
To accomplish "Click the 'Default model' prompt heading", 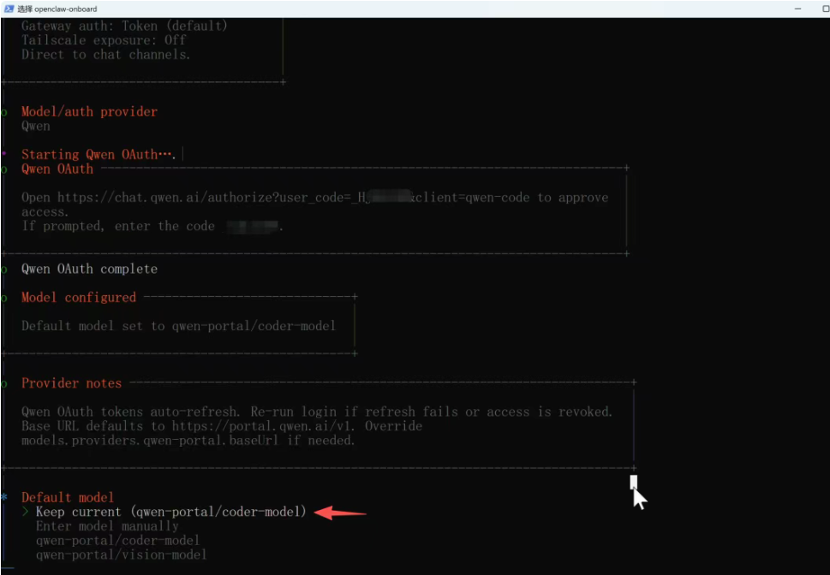I will pos(68,497).
